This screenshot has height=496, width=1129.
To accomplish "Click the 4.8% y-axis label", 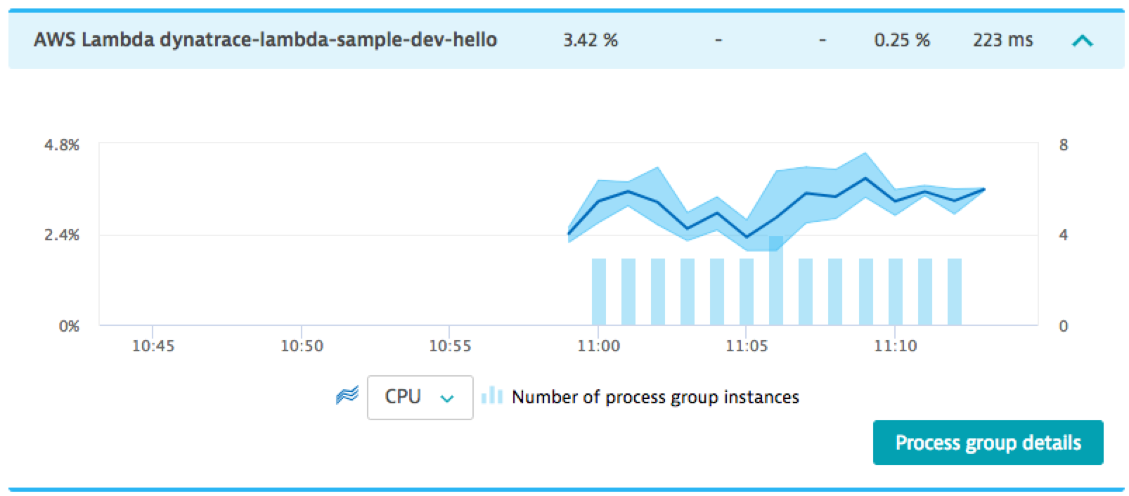I will [62, 145].
